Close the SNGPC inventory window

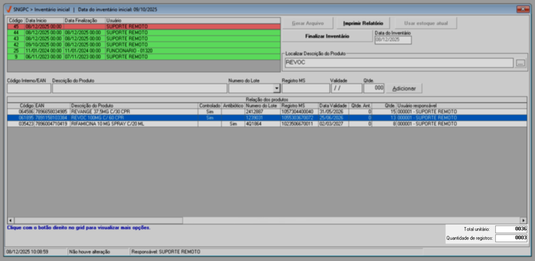[x=522, y=9]
